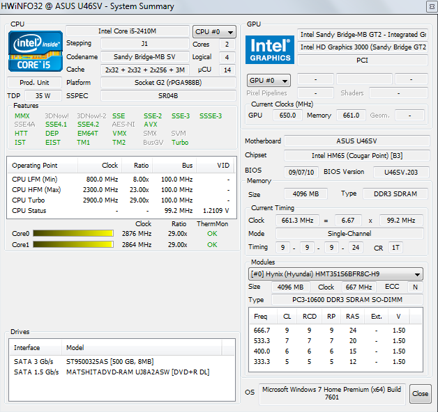
Task: Click the Windows 7 Home Premium OS field
Action: (x=331, y=394)
